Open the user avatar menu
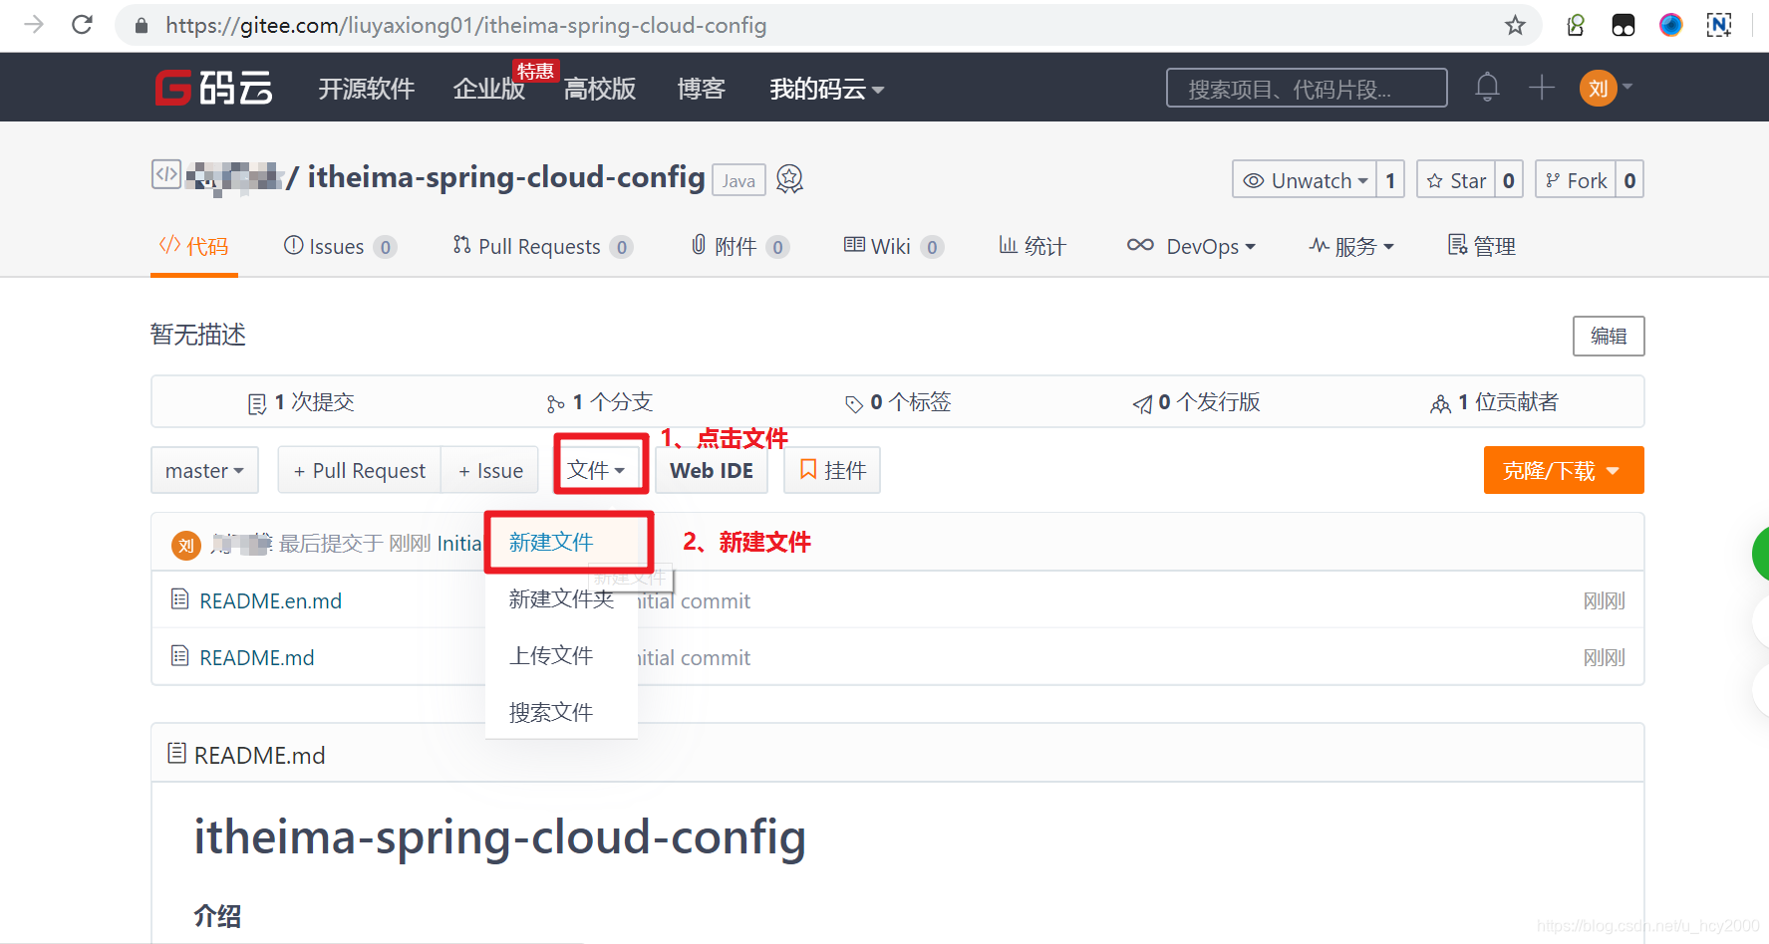 coord(1606,88)
